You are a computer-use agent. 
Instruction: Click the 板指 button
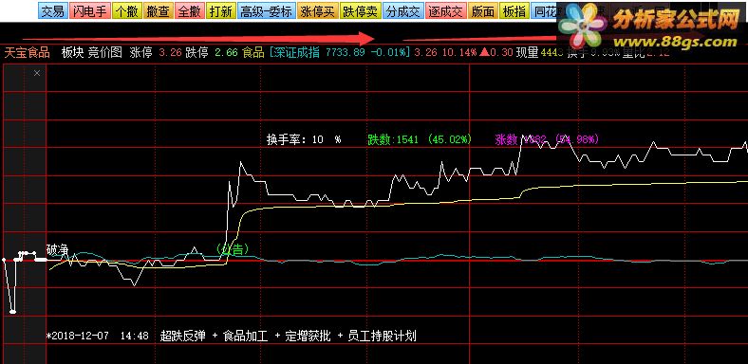click(514, 11)
